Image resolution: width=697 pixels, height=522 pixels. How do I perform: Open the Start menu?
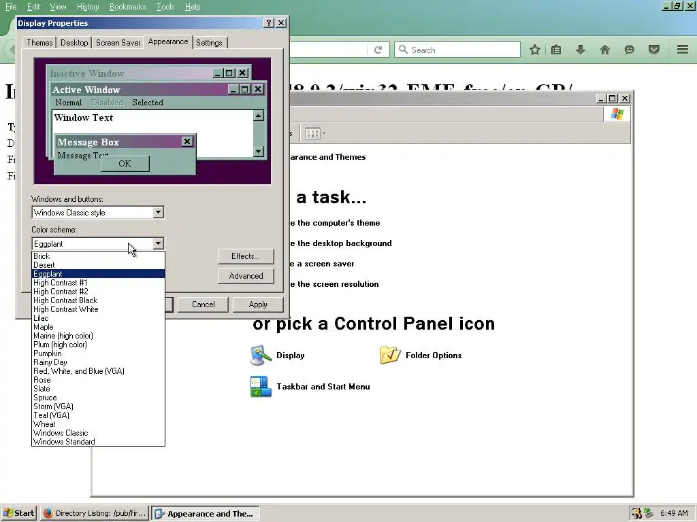tap(18, 513)
